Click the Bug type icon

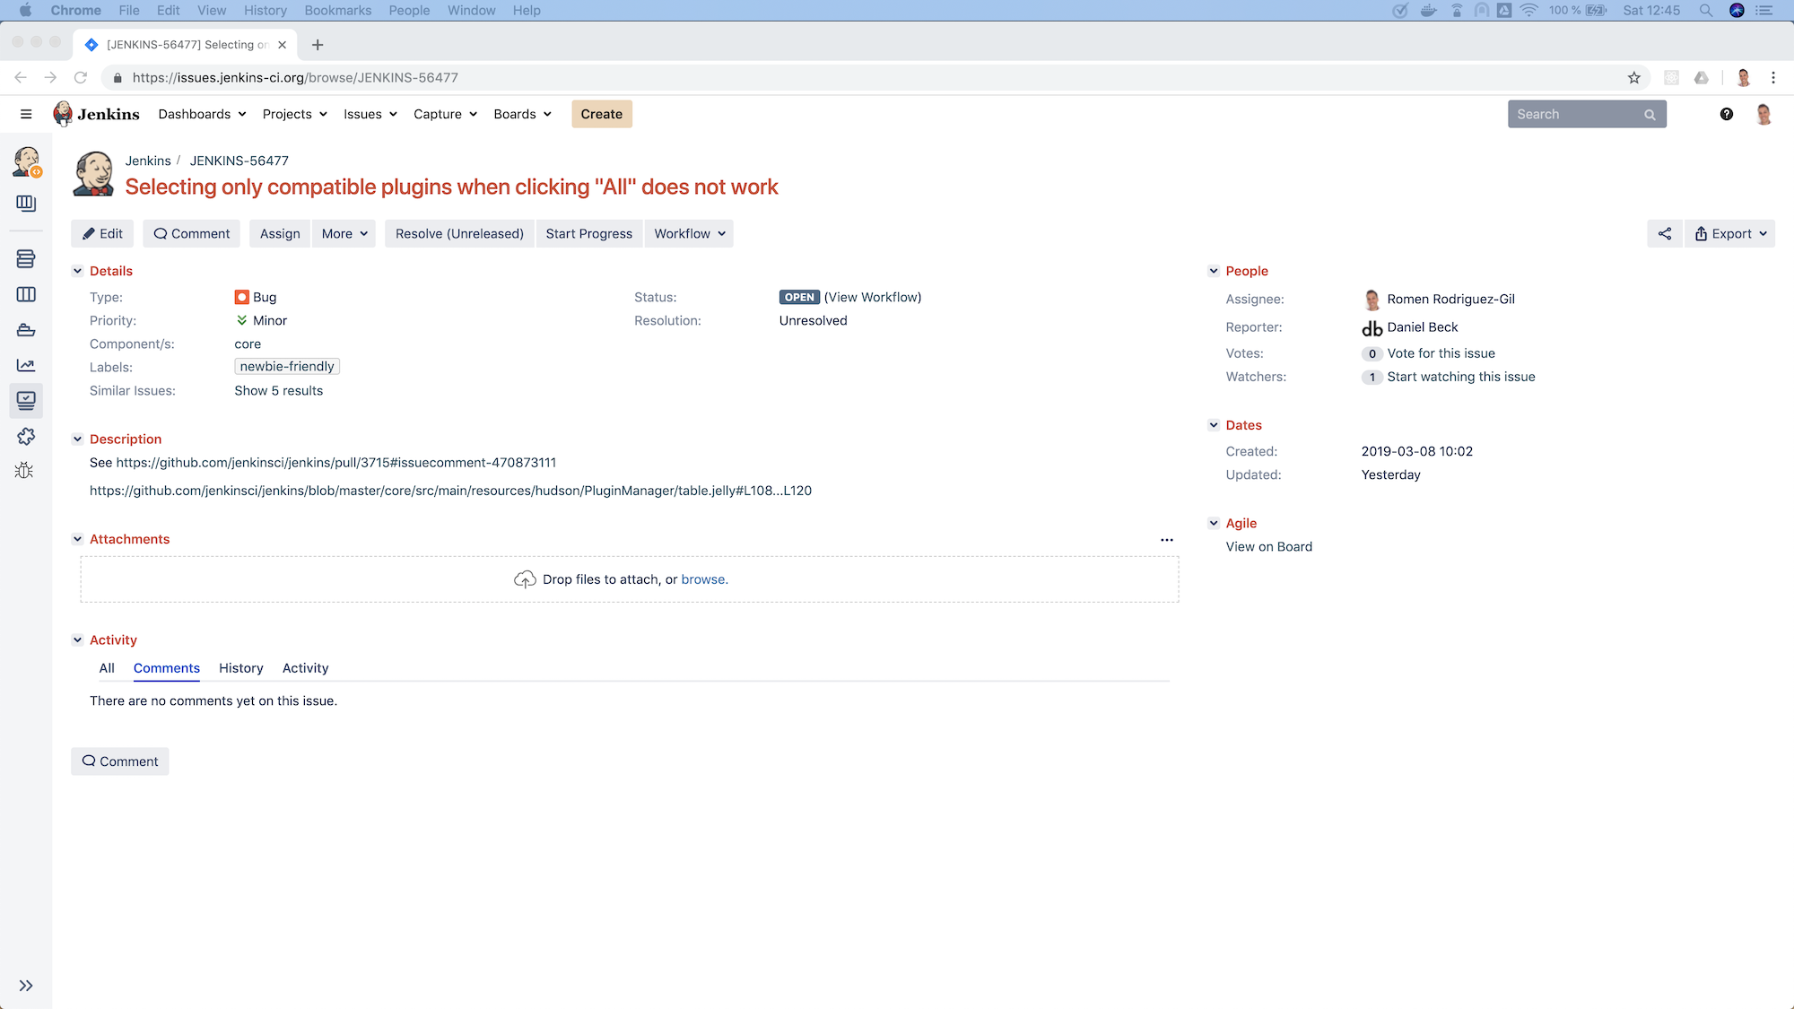tap(241, 296)
